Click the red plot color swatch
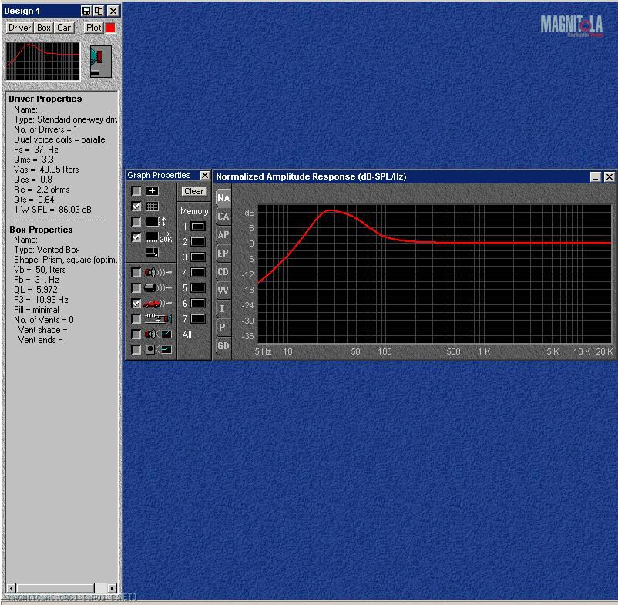Image resolution: width=618 pixels, height=605 pixels. click(110, 28)
